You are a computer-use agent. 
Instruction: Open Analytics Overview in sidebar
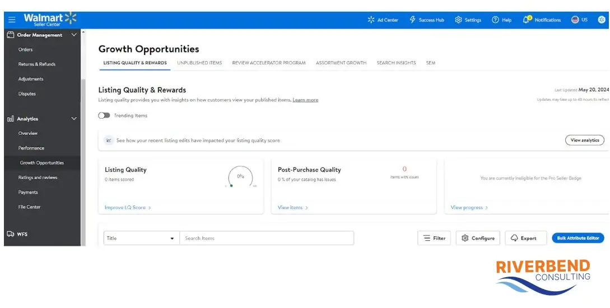27,133
